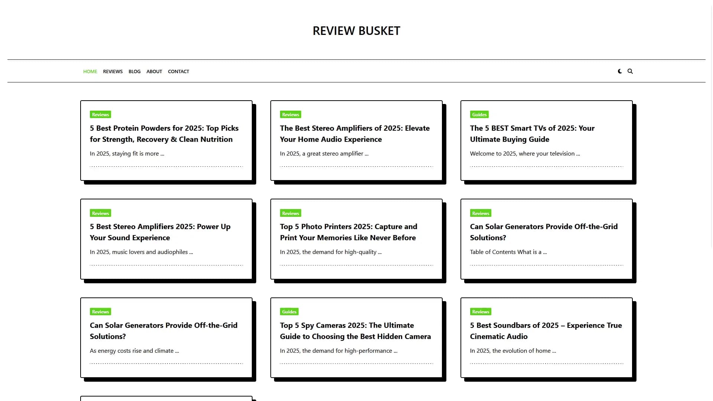Click excerpt 'In 2025, the evolution of home ...'
The image size is (713, 401).
click(x=513, y=351)
